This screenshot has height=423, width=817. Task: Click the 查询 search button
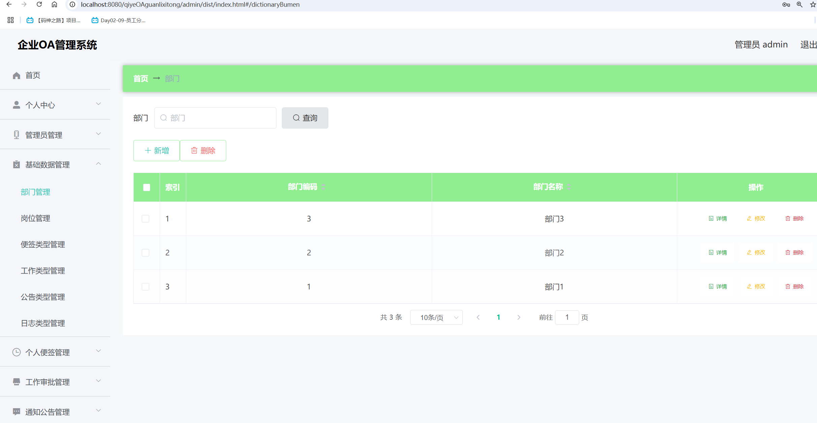305,118
